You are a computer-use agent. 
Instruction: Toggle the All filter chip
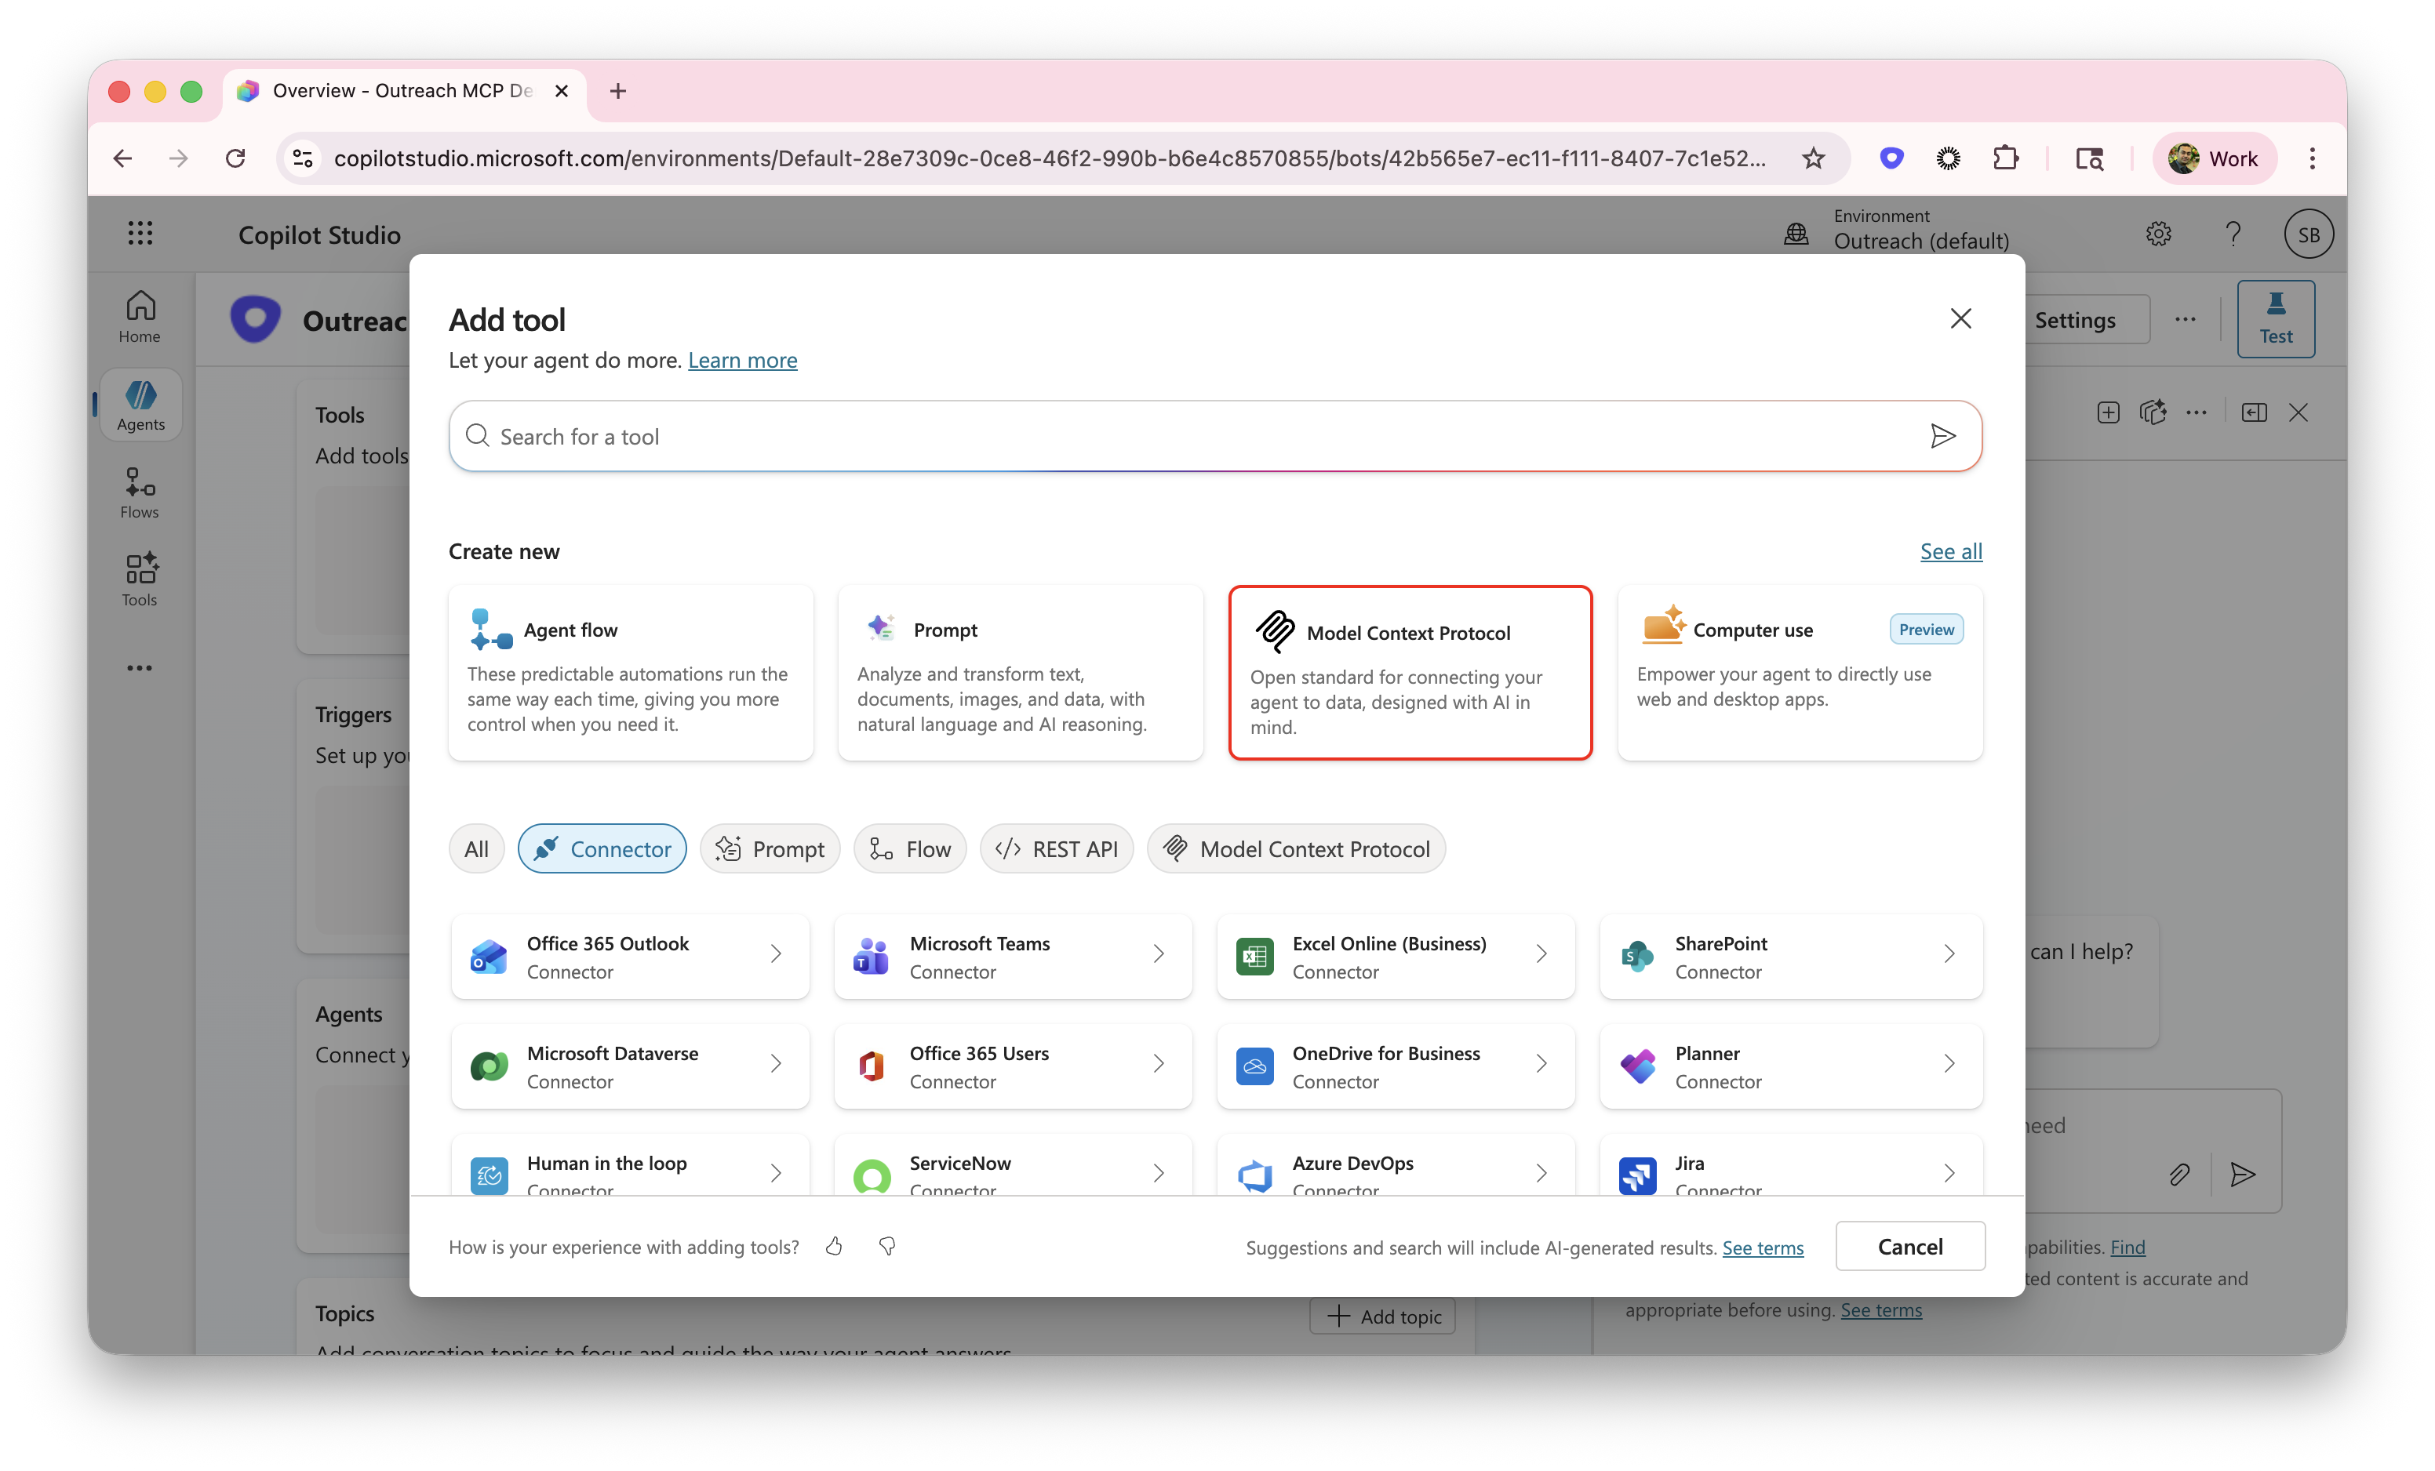476,848
